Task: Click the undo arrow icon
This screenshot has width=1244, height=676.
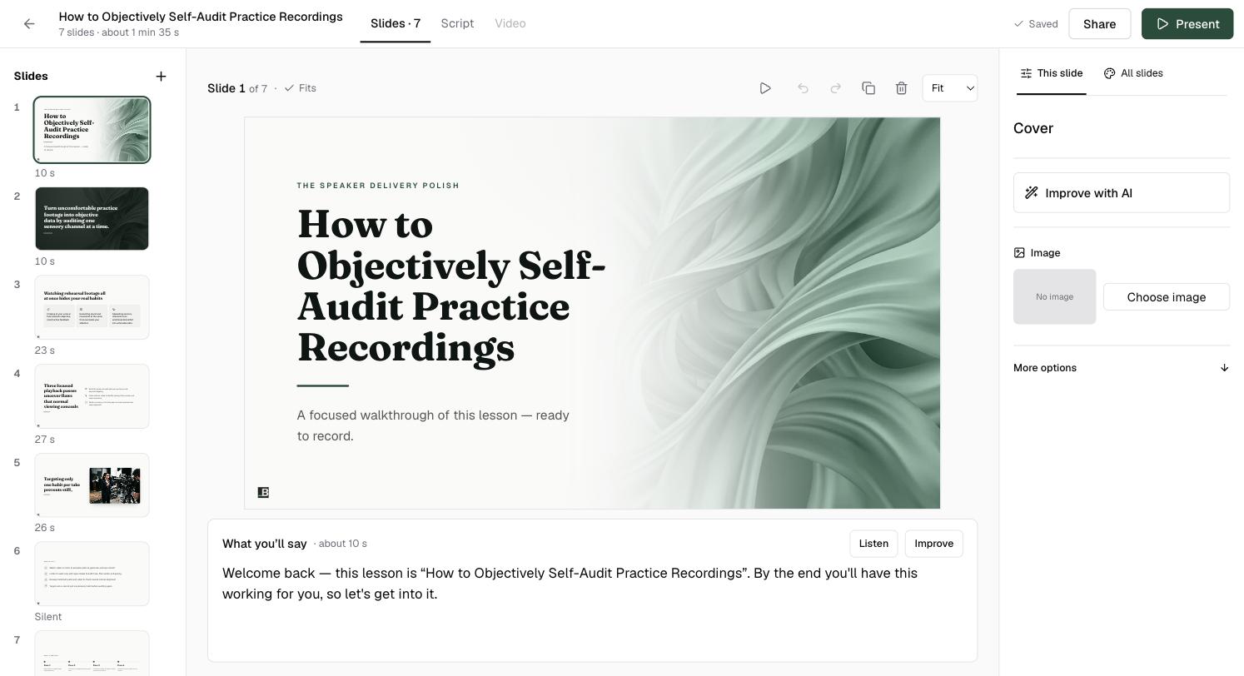Action: point(803,88)
